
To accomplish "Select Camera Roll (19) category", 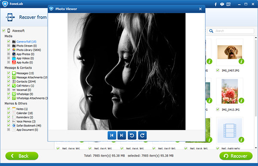I will click(26, 42).
